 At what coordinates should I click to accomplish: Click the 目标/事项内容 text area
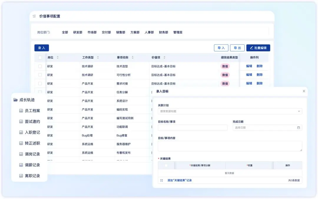[230, 146]
